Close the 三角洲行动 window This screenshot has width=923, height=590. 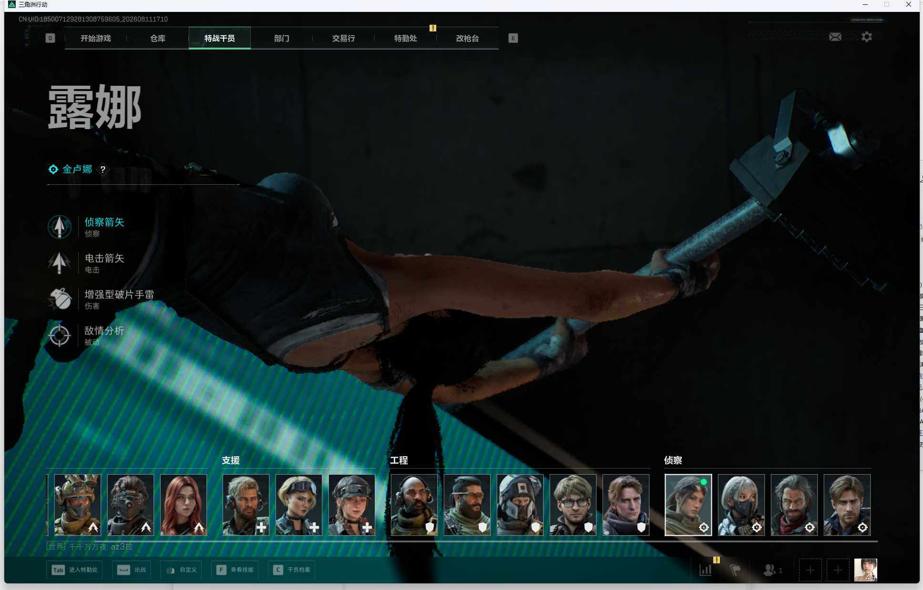click(909, 5)
